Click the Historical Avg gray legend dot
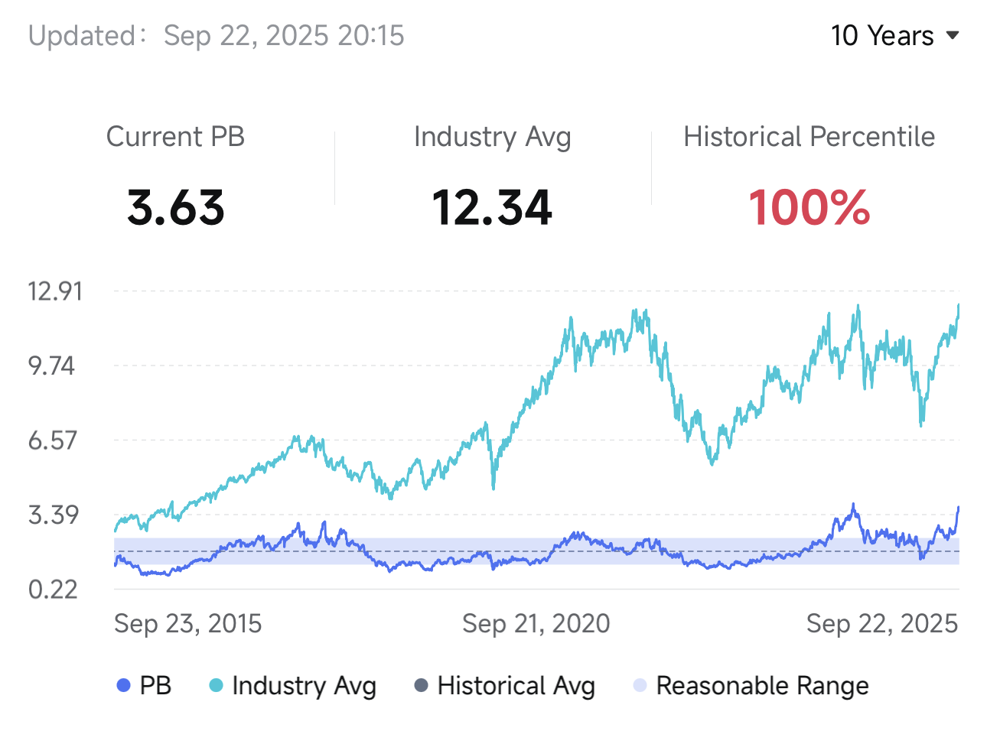This screenshot has width=987, height=744. click(x=422, y=686)
